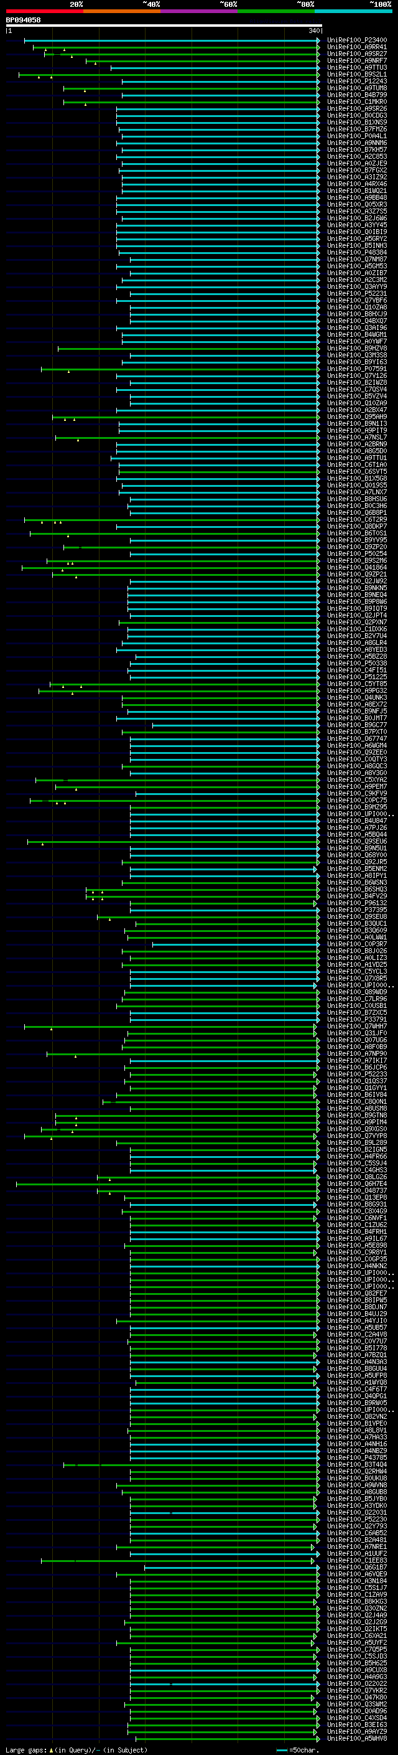
Task: Select hit label UniRef100_B5ENM2
Action: (x=356, y=868)
